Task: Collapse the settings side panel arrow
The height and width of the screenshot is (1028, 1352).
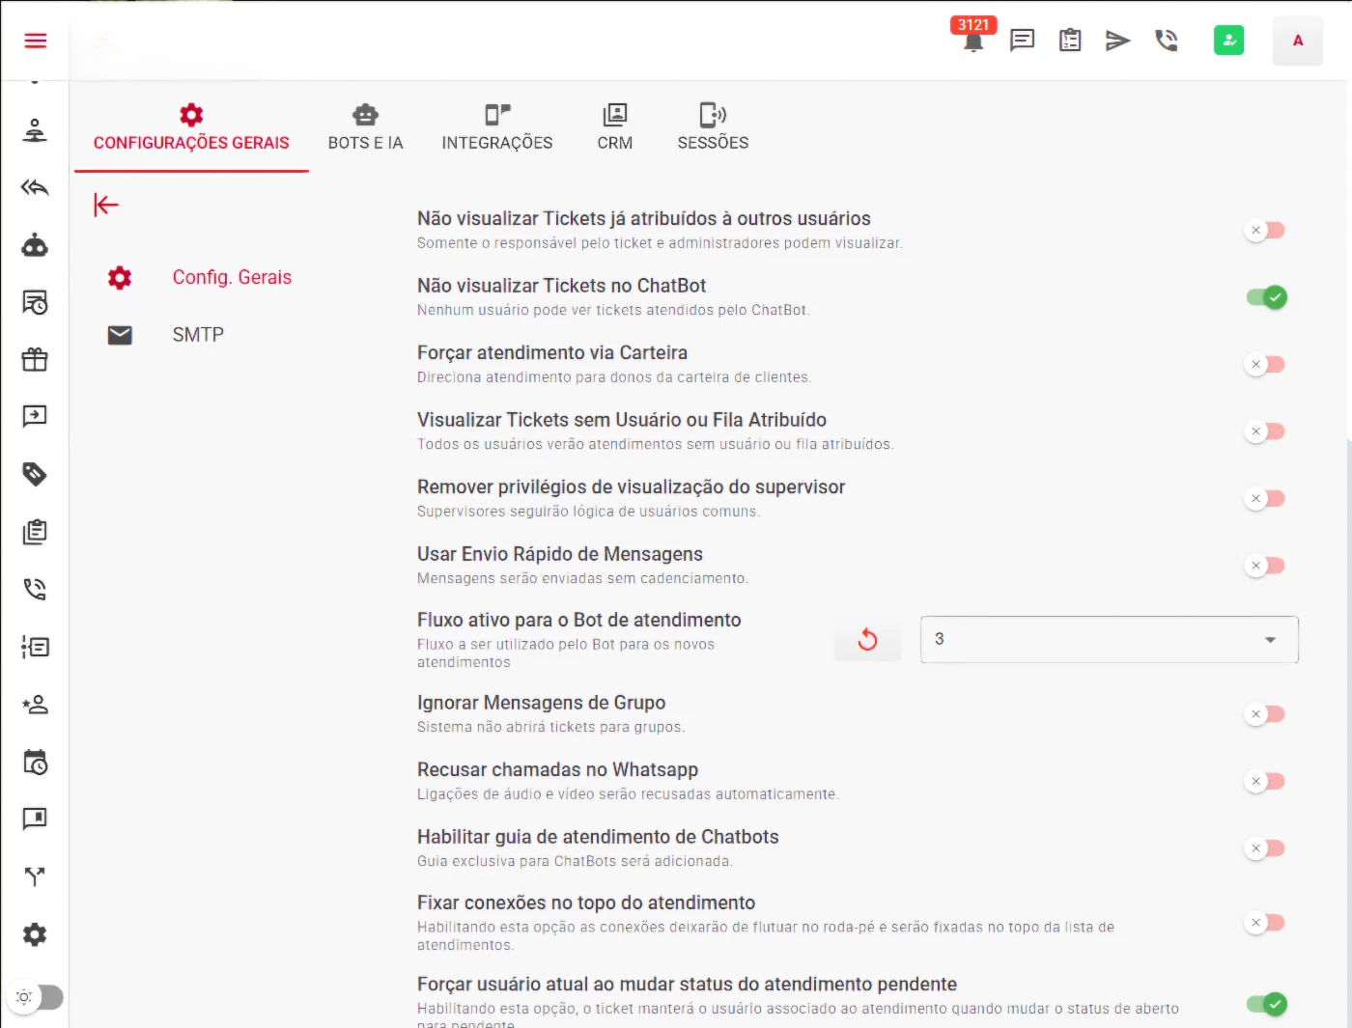Action: (x=106, y=205)
